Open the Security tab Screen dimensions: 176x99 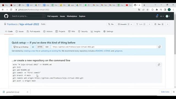[83, 31]
